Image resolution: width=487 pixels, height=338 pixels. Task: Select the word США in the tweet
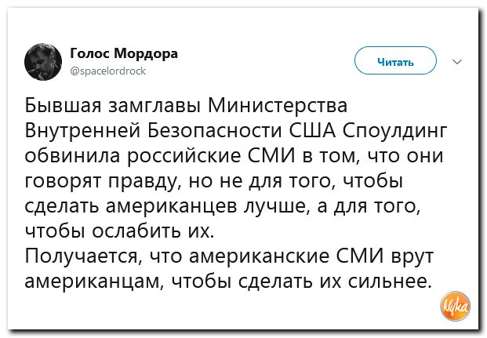312,130
